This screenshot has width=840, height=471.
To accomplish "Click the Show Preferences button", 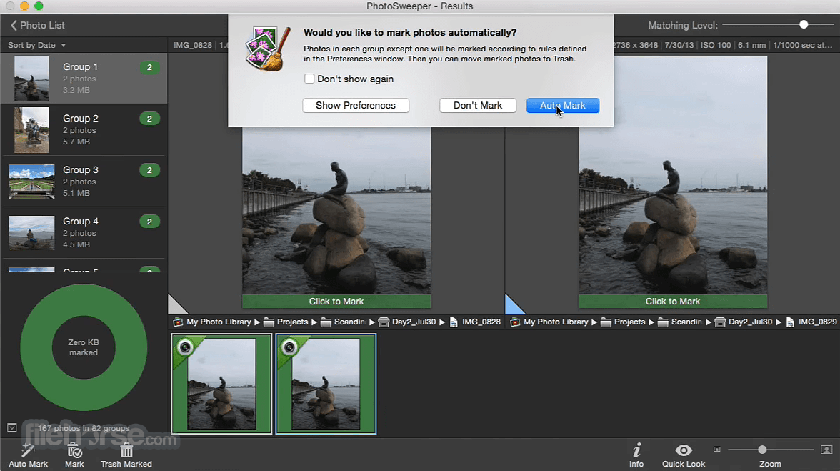I will (356, 106).
